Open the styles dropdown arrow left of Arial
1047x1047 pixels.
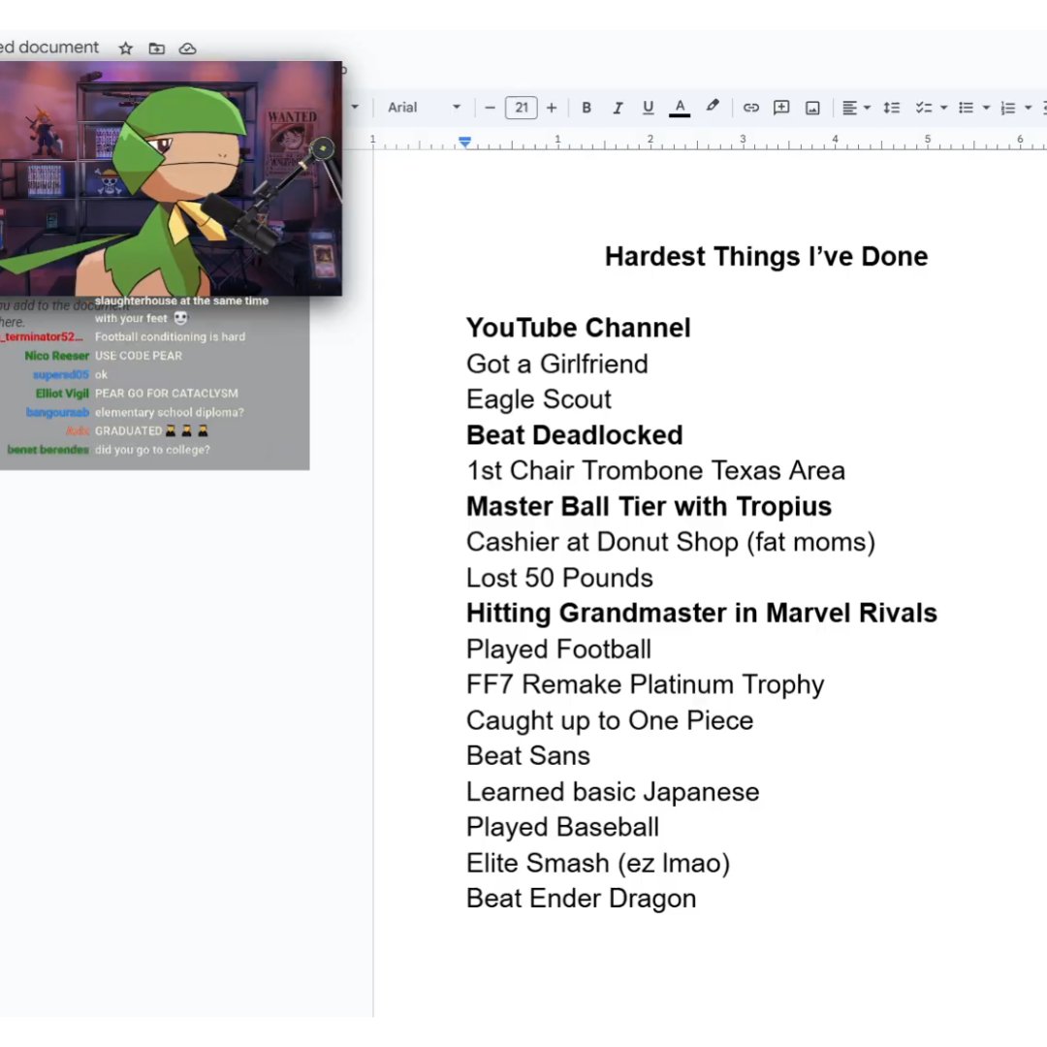(x=355, y=107)
